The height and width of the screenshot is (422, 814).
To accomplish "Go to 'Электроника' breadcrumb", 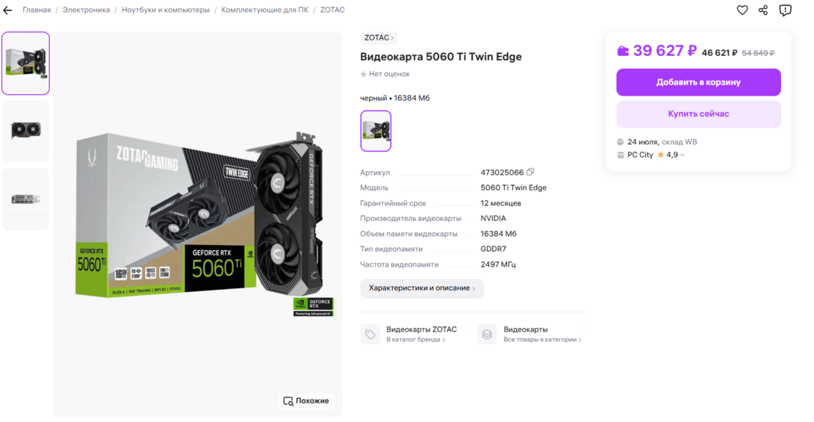I will click(x=86, y=10).
